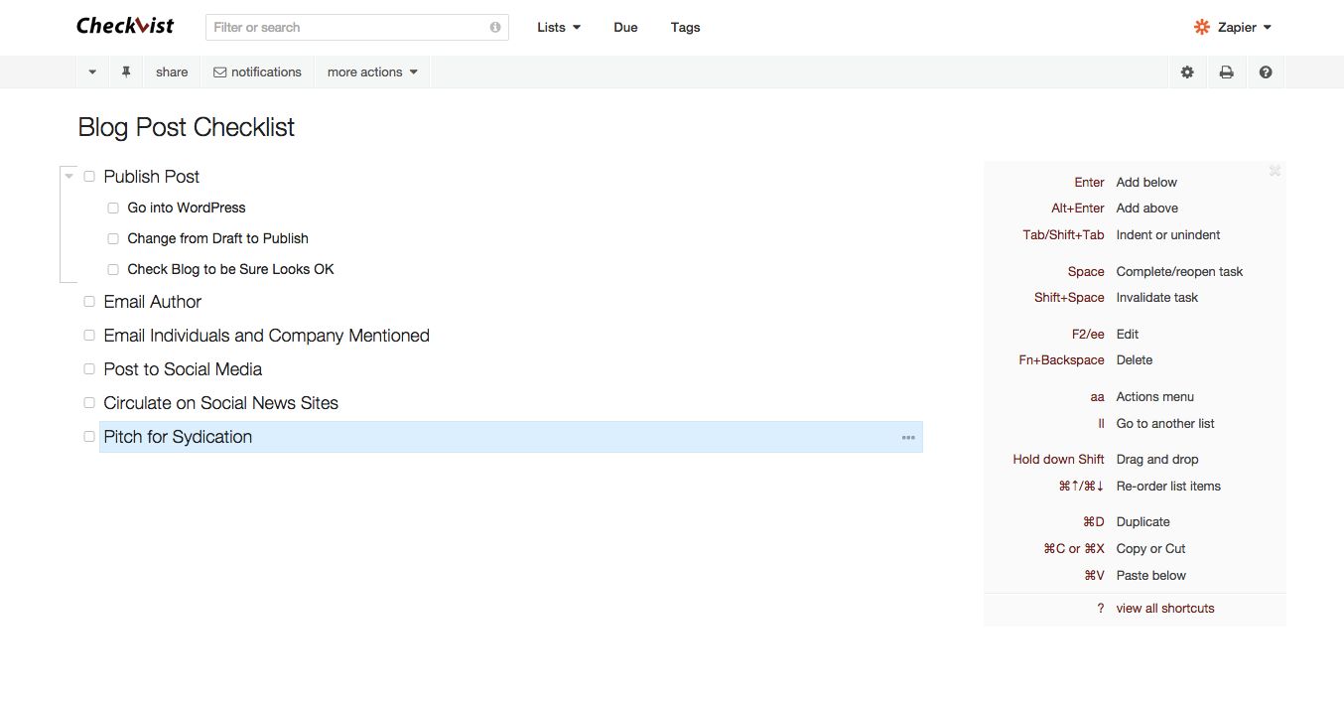This screenshot has height=702, width=1344.
Task: Click the Delete shortcut entry
Action: click(1135, 360)
